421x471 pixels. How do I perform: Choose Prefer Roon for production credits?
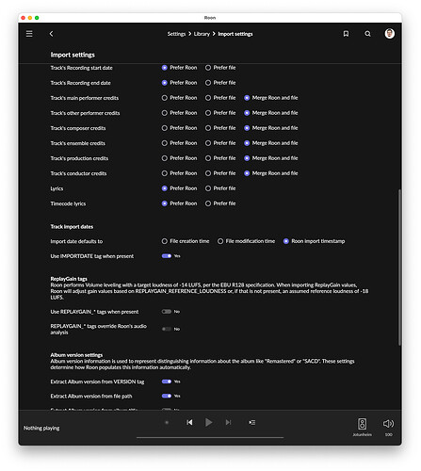pos(179,158)
